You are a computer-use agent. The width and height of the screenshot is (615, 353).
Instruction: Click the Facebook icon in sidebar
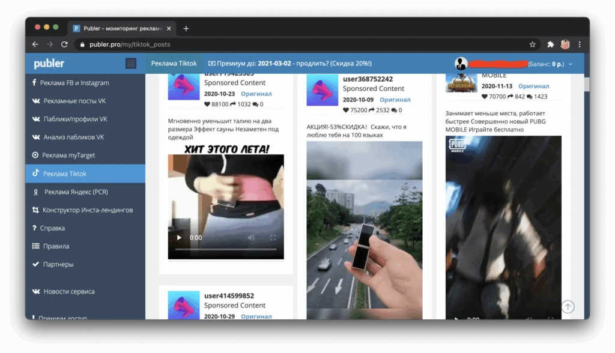point(34,82)
